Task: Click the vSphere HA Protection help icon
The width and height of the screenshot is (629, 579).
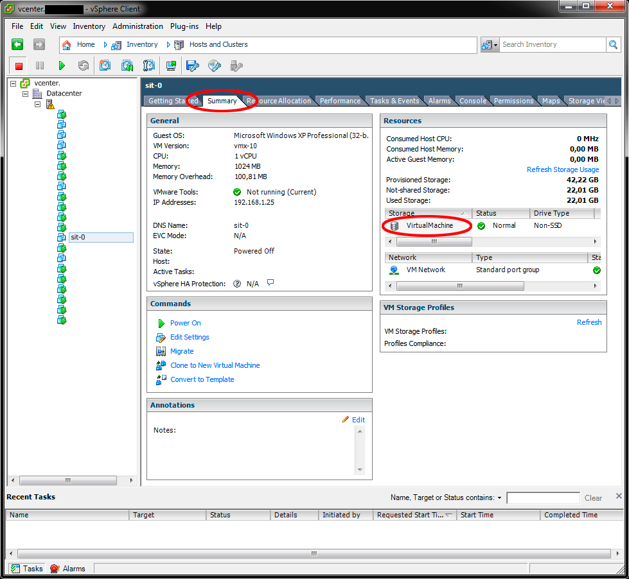Action: tap(237, 284)
